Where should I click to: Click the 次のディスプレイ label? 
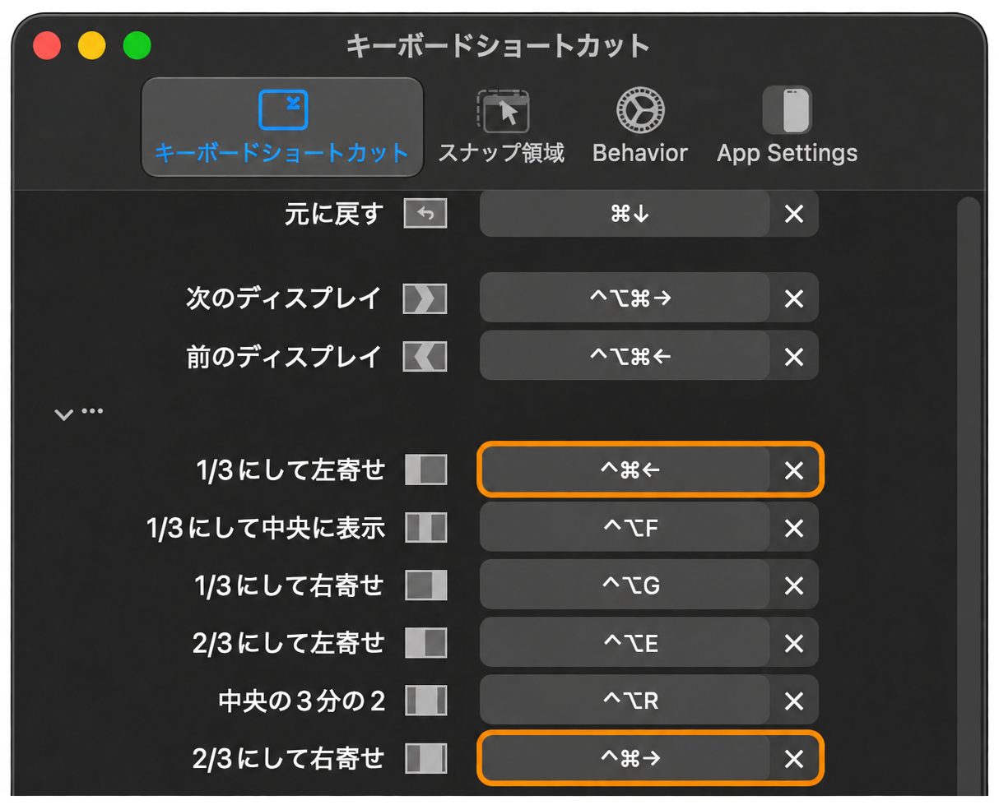point(285,298)
